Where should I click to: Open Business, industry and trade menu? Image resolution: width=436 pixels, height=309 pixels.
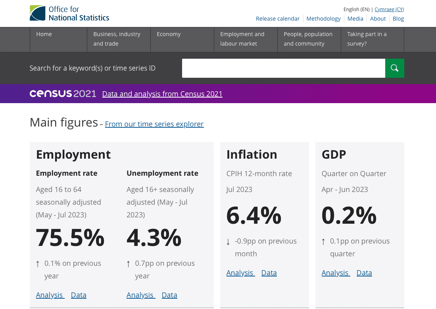point(119,40)
